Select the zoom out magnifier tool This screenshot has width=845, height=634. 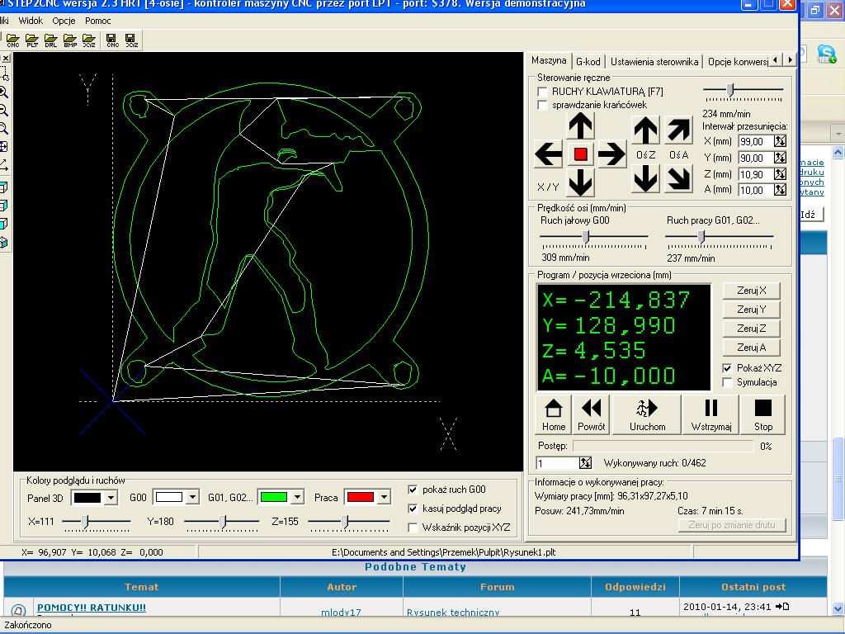coord(4,111)
